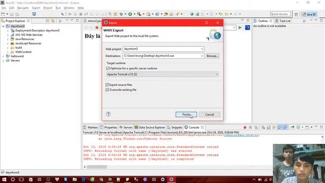325x183 pixels.
Task: Open the Edit menu
Action: 11,8
